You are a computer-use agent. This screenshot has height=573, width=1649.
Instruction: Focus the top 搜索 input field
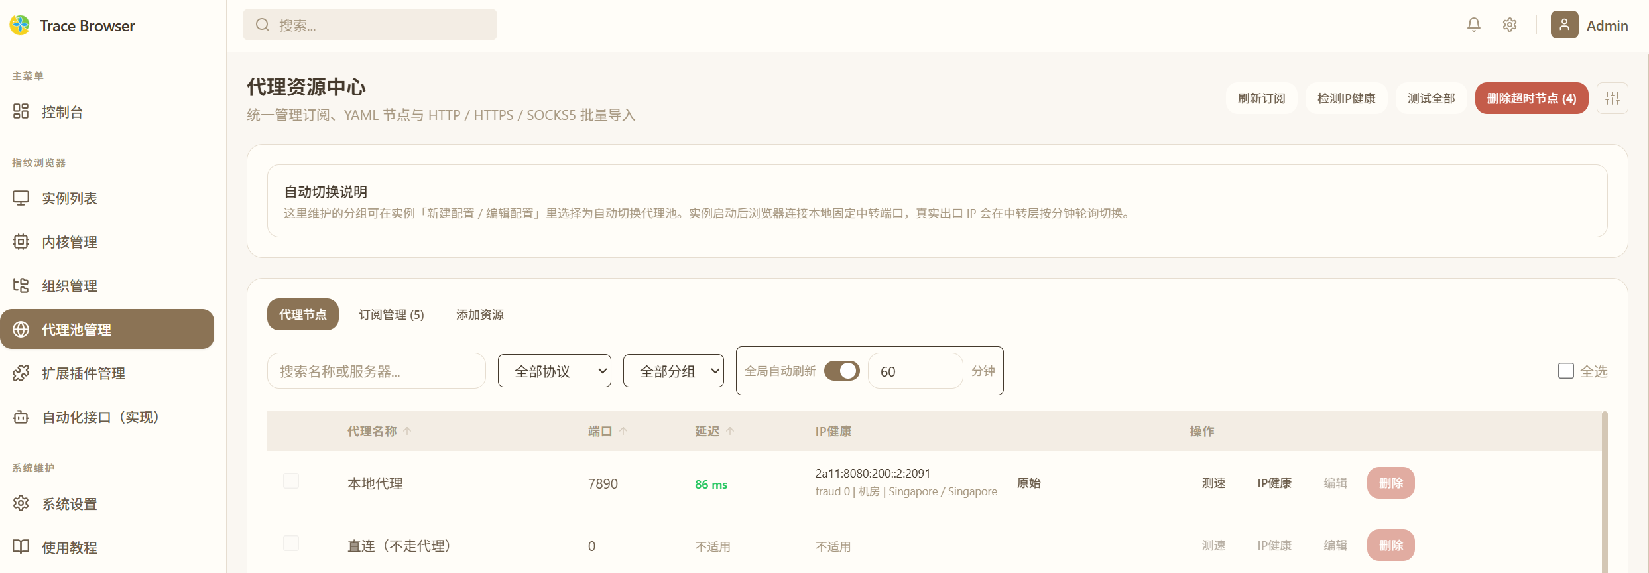tap(369, 25)
